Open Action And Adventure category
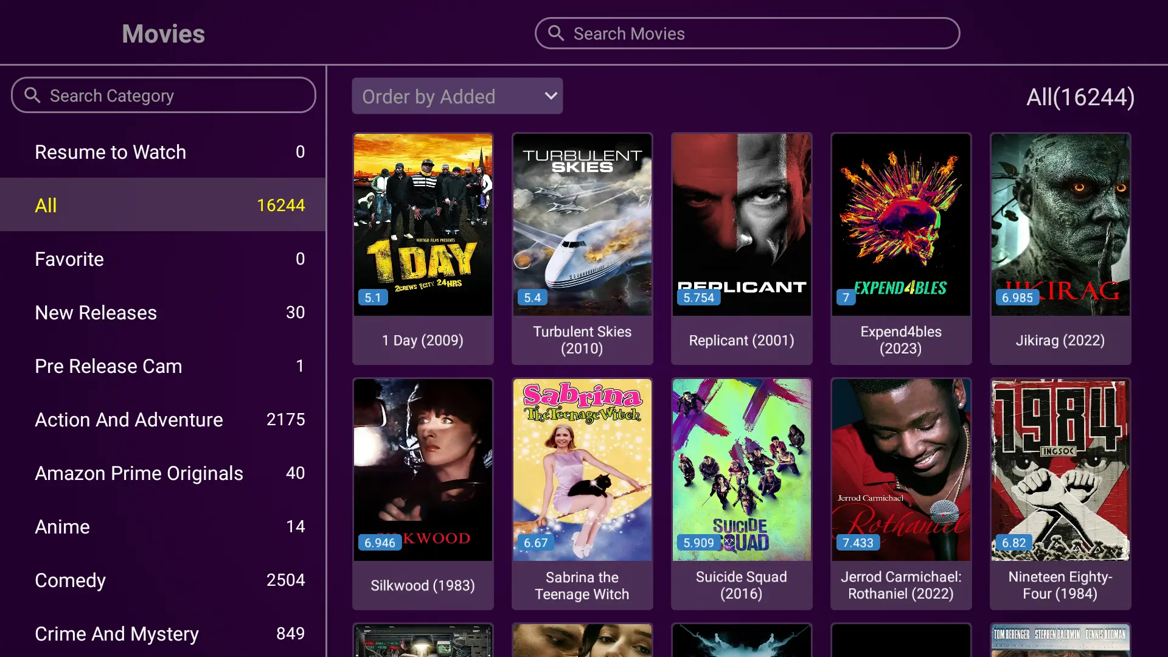Viewport: 1168px width, 657px height. tap(163, 419)
